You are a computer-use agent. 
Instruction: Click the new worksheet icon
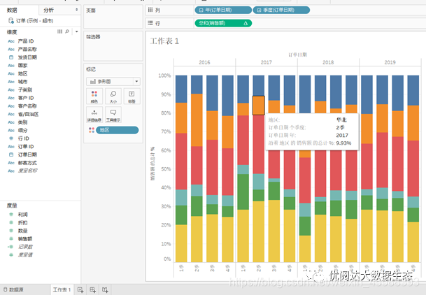80,290
